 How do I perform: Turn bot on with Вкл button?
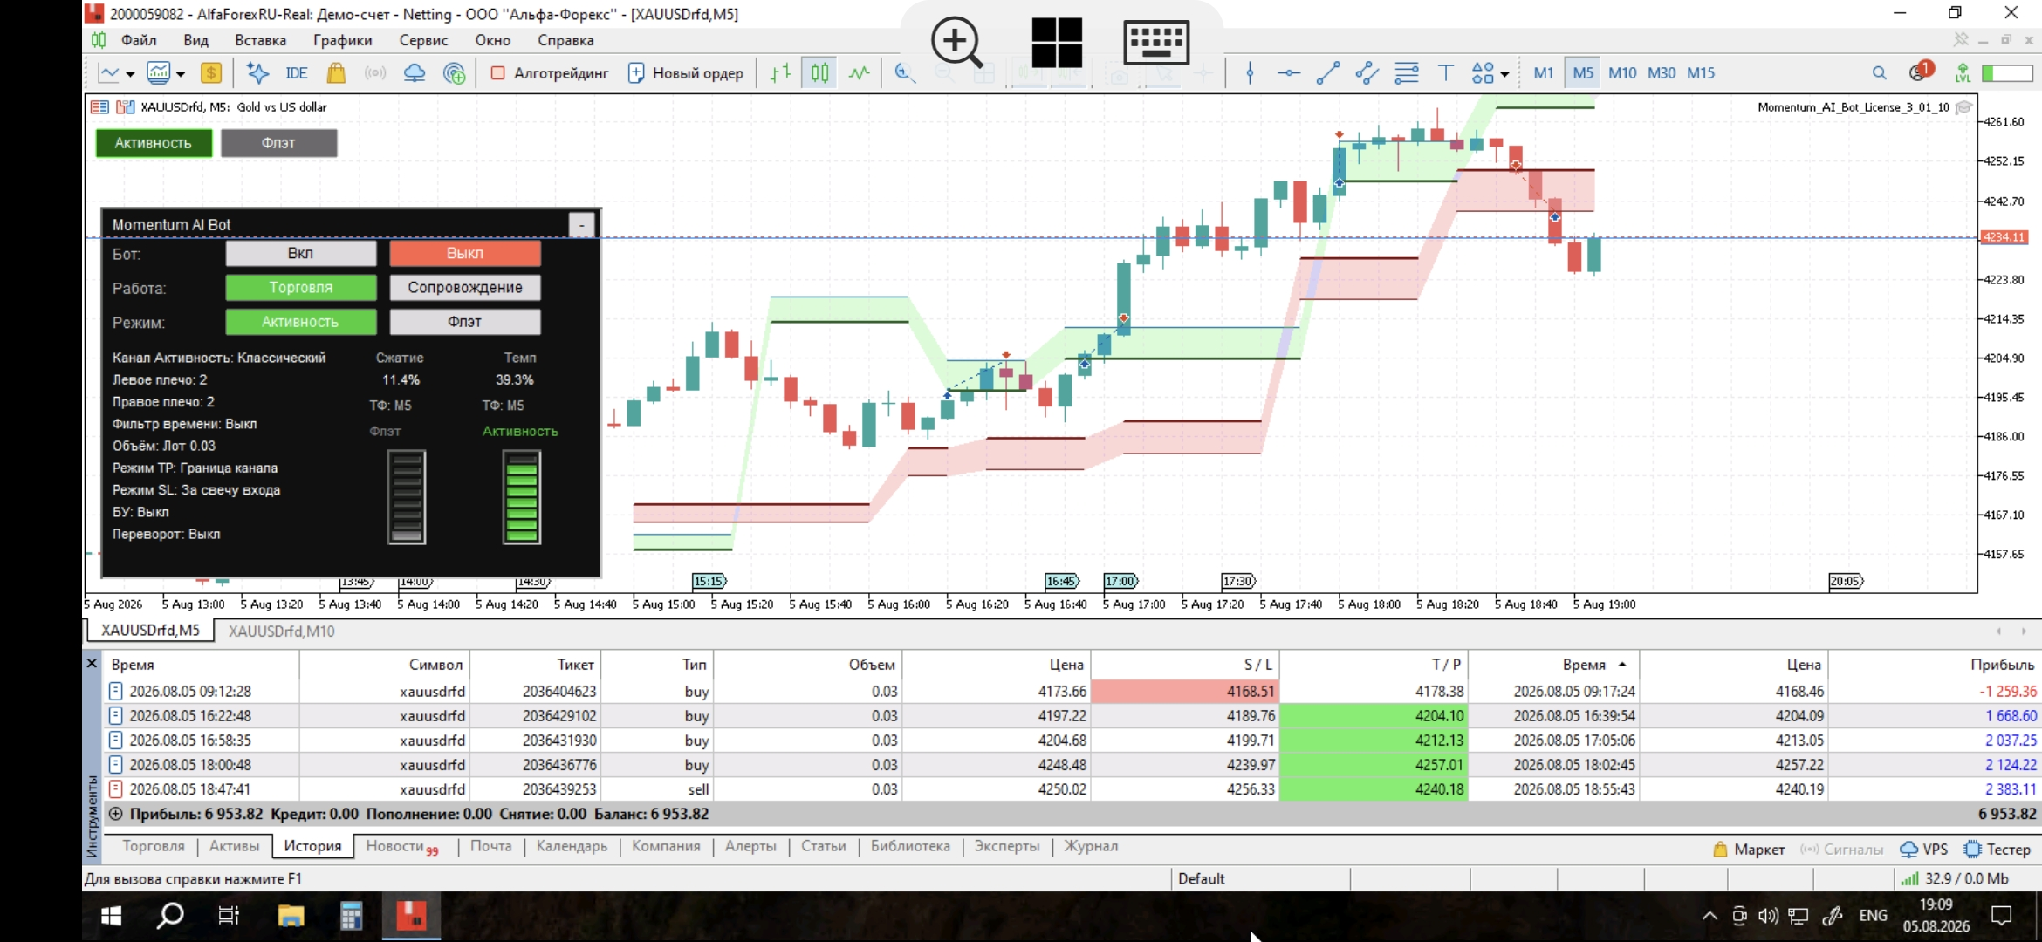[300, 253]
